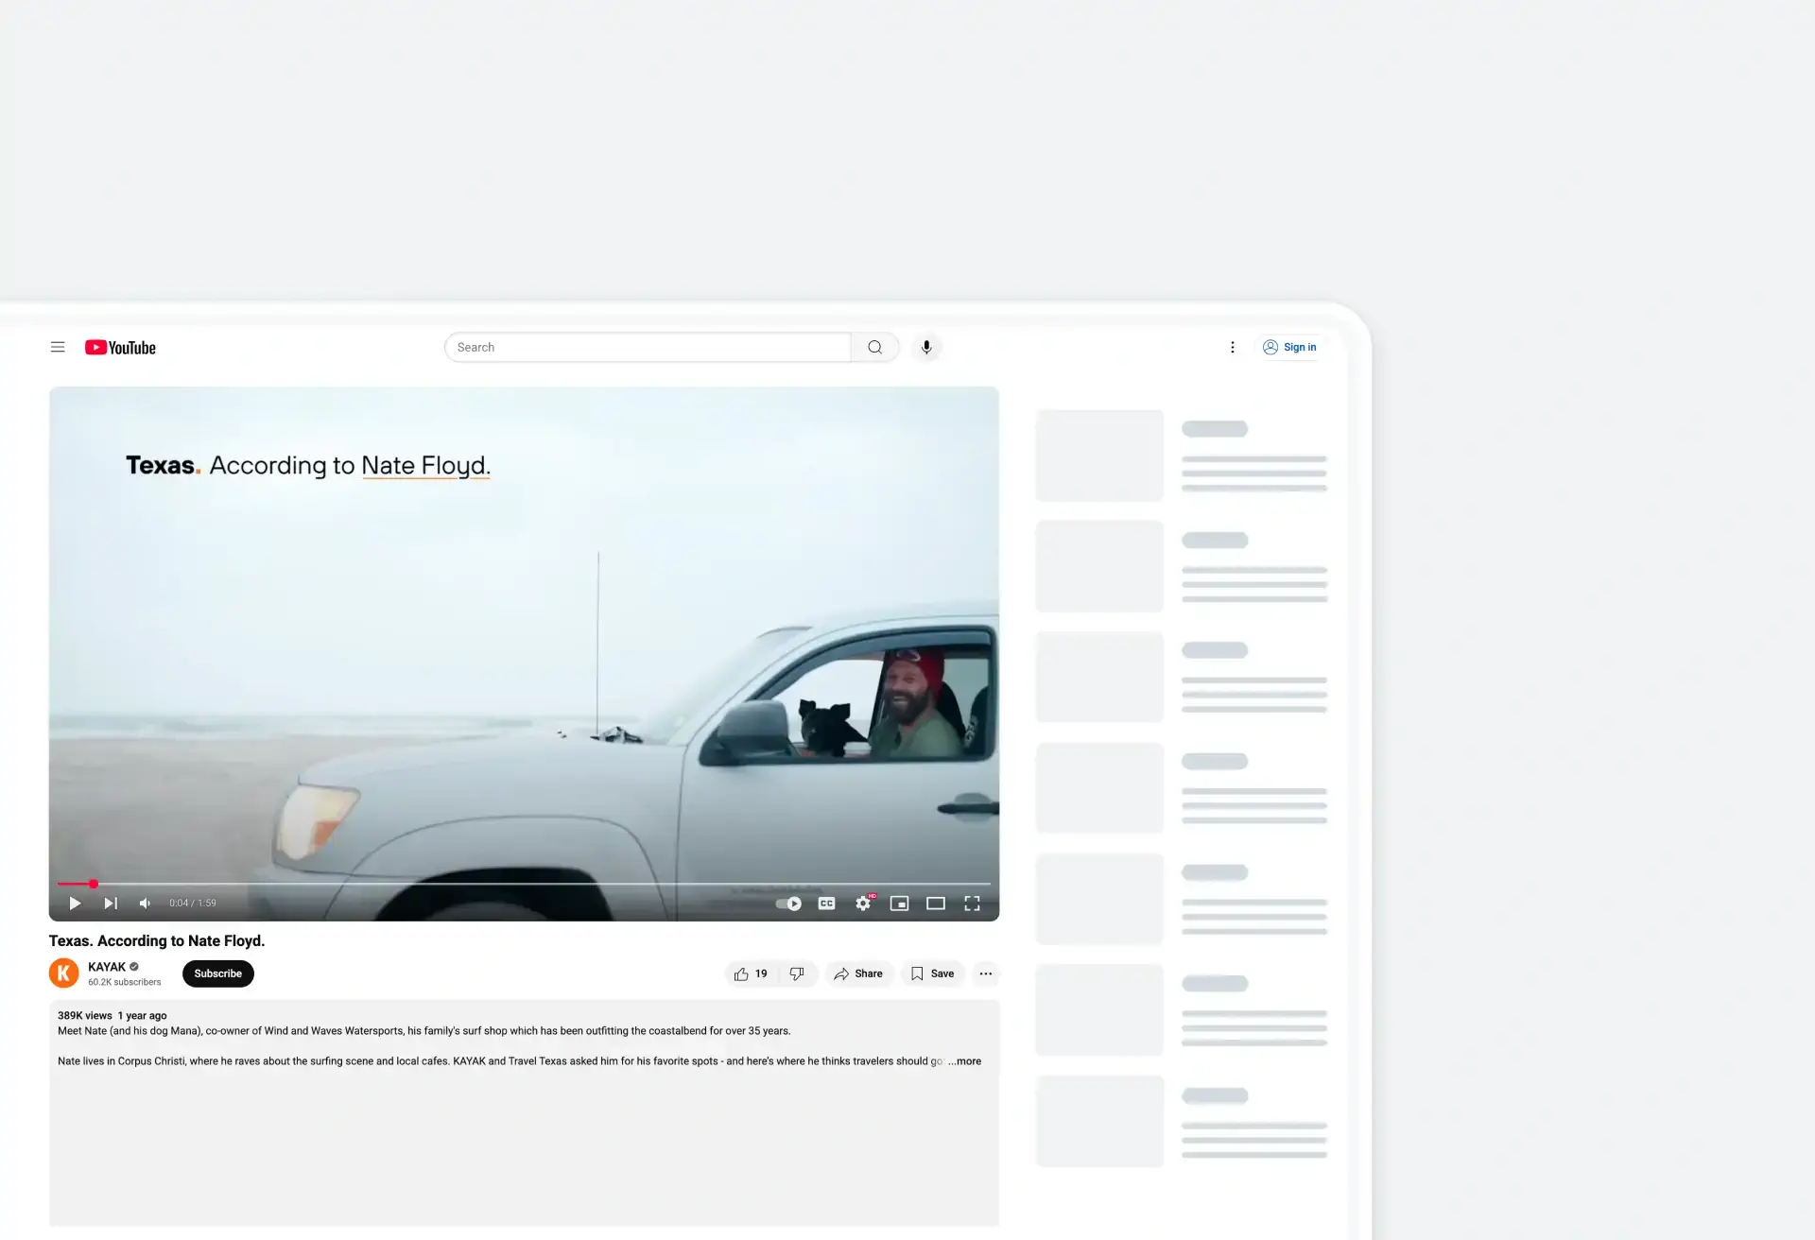Open the hamburger guide menu
The height and width of the screenshot is (1240, 1815).
coord(58,347)
